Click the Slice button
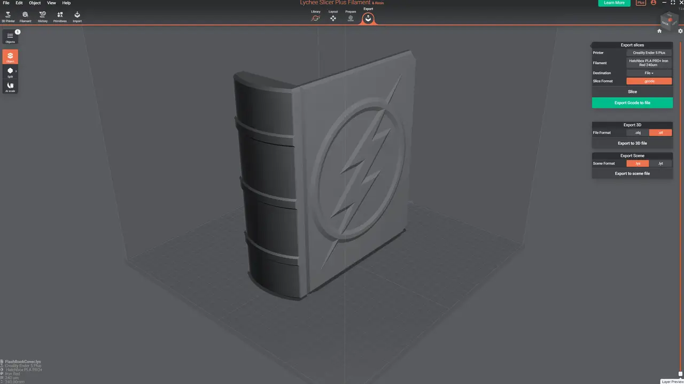Image resolution: width=684 pixels, height=384 pixels. (x=632, y=91)
